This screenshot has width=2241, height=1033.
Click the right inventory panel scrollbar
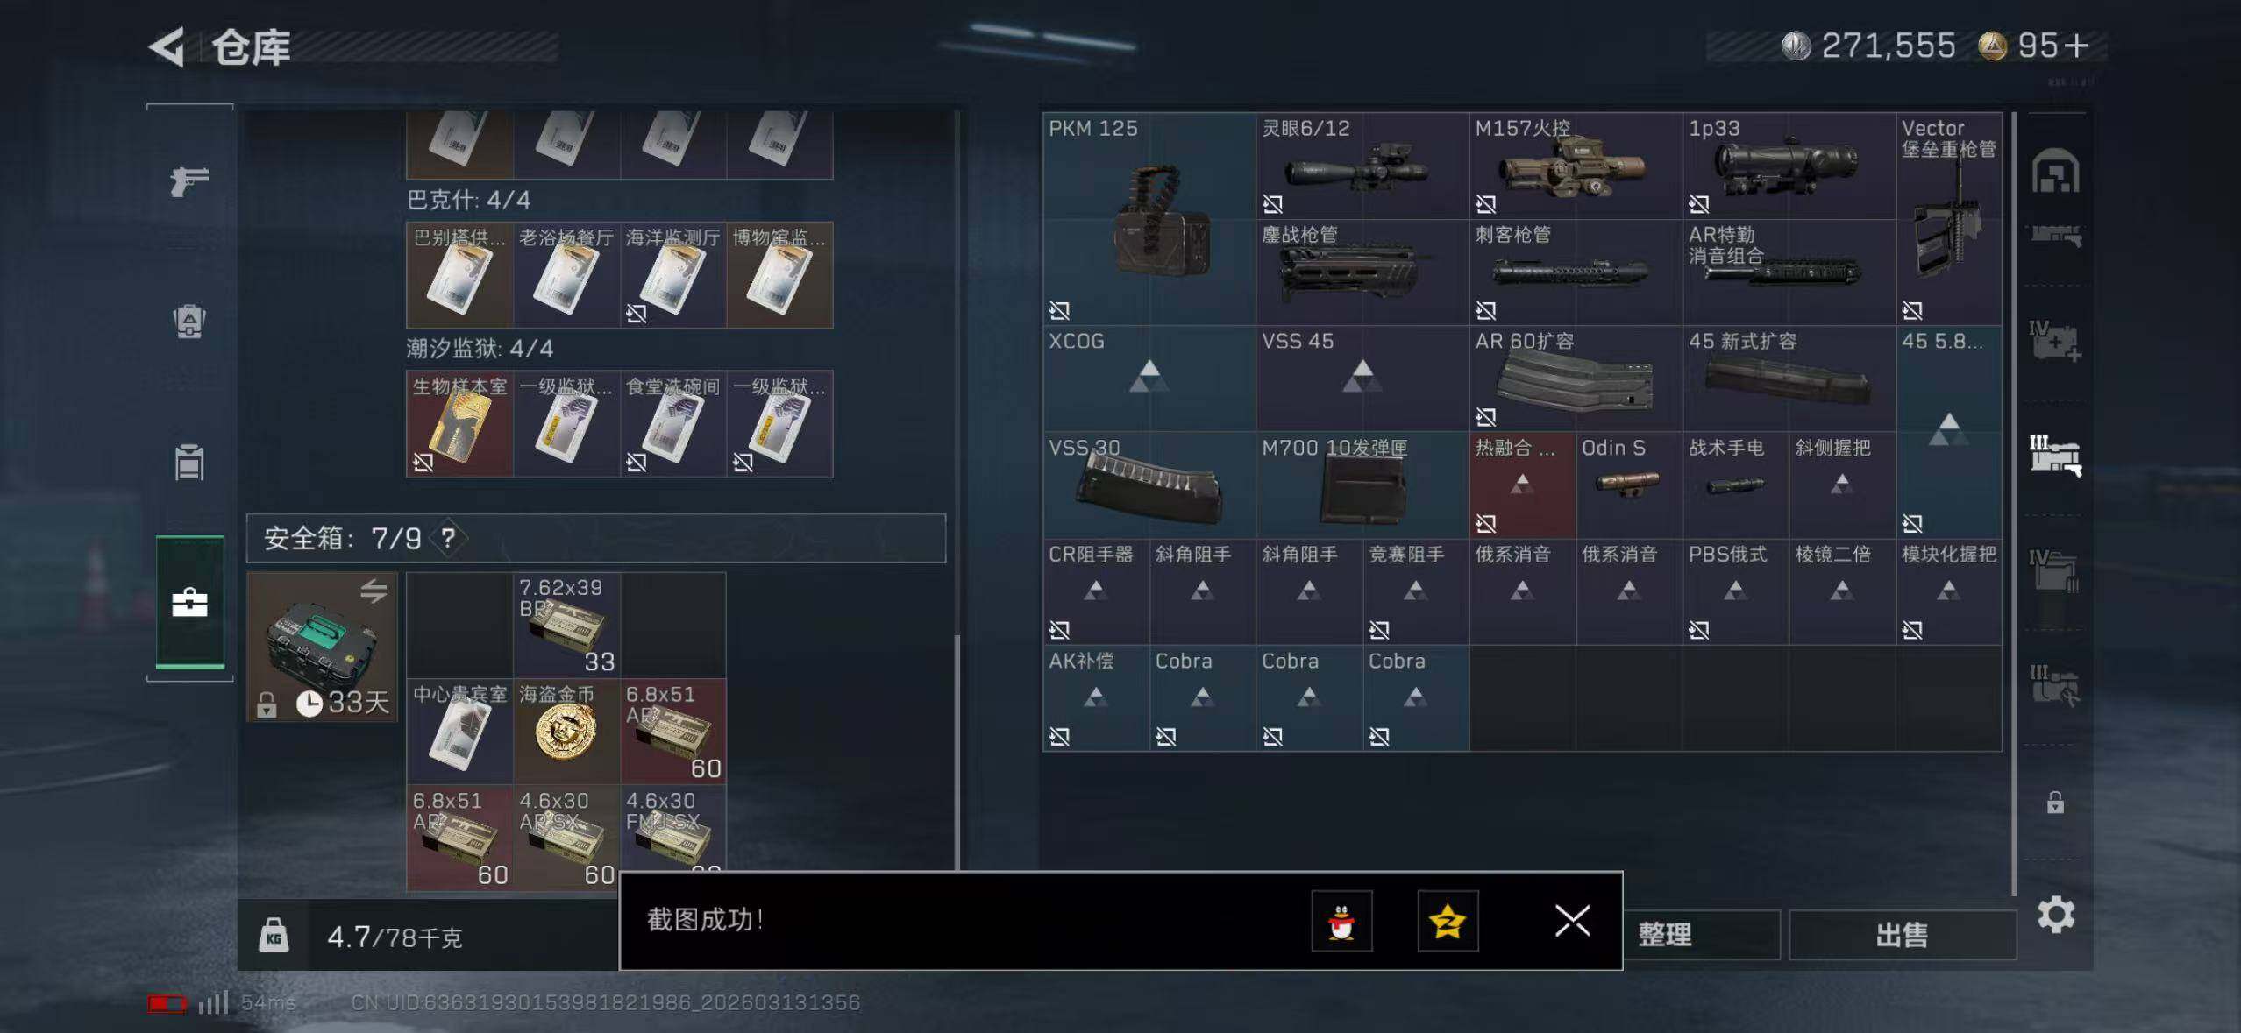pos(2014,504)
